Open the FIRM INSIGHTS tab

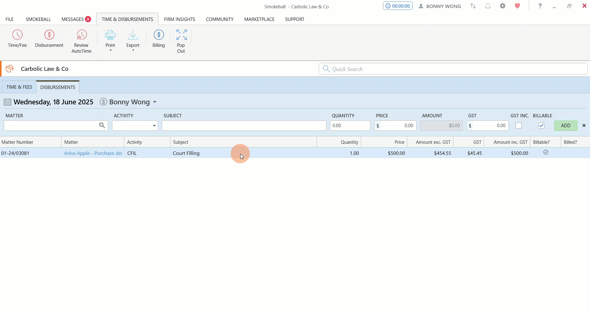179,19
